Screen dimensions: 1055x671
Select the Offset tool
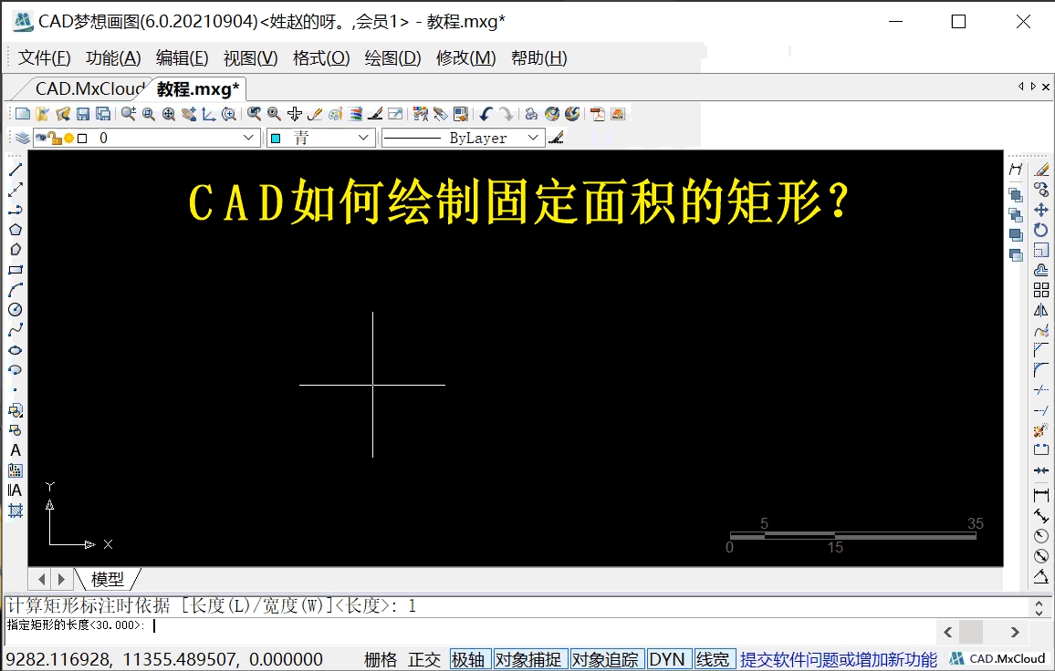[1041, 270]
